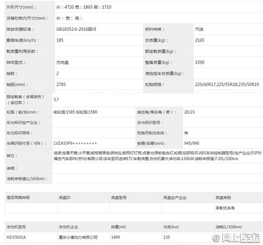The width and height of the screenshot is (263, 245).
Task: Click the 前悬/后悬(mm) label
Action: [152, 143]
